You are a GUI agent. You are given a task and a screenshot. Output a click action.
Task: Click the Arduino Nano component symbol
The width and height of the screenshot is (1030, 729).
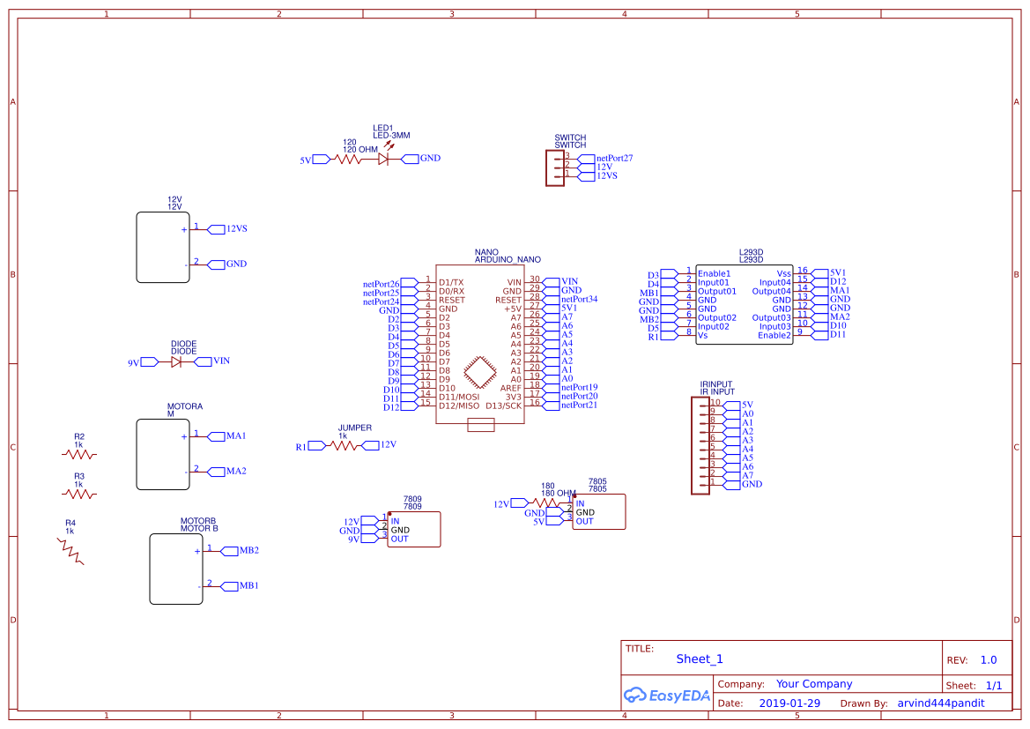click(x=480, y=344)
